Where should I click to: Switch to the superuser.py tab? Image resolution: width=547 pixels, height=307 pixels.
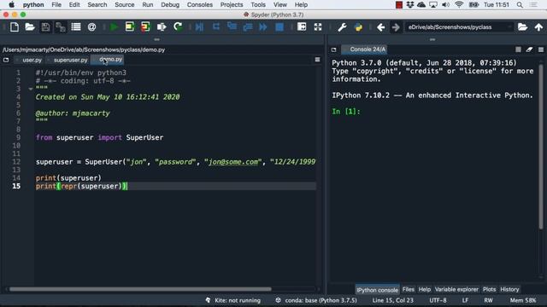point(70,60)
